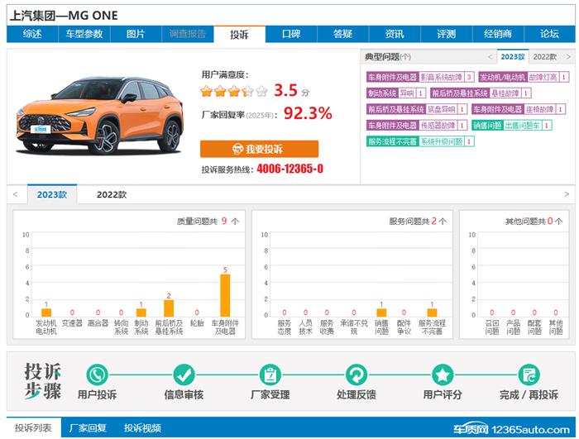Click left arrow in 典型问题 header
579x439 pixels.
[x=490, y=57]
